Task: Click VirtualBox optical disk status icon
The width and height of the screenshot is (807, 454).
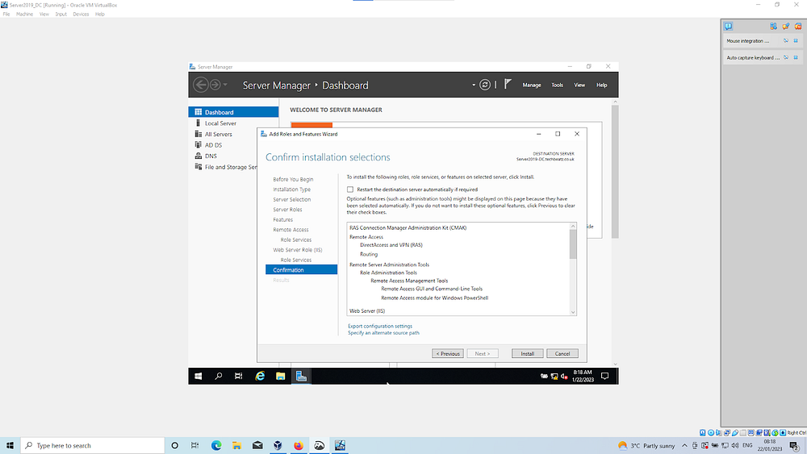Action: pos(711,433)
